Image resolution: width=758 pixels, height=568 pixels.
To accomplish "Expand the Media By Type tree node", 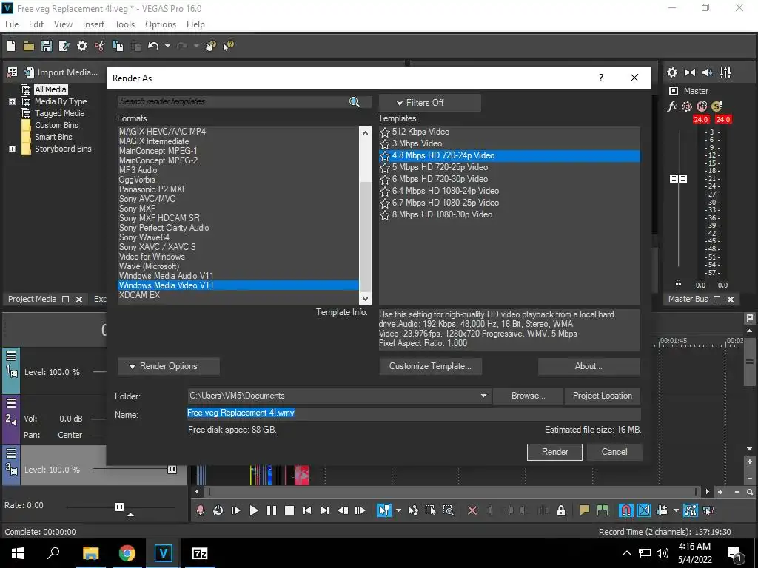I will click(x=12, y=102).
